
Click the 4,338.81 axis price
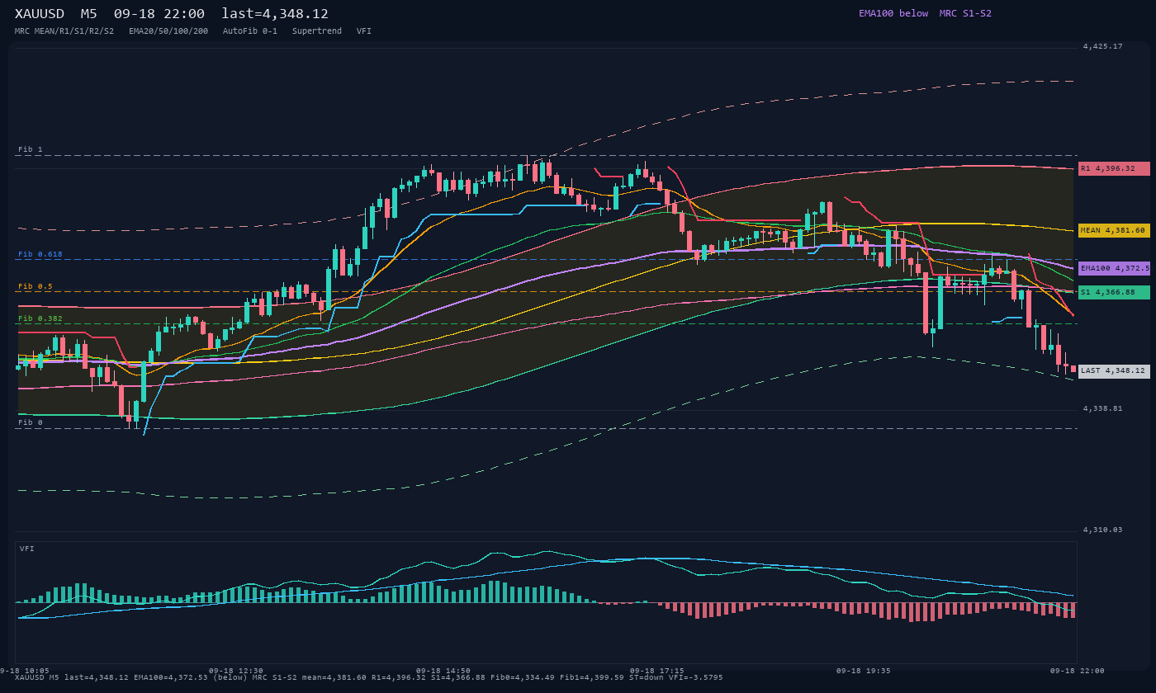coord(1103,408)
